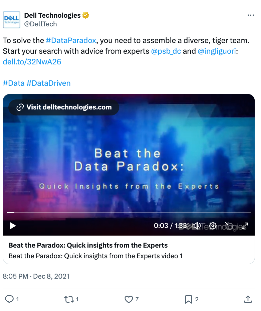The image size is (261, 311).
Task: Open video settings gear
Action: click(x=213, y=226)
